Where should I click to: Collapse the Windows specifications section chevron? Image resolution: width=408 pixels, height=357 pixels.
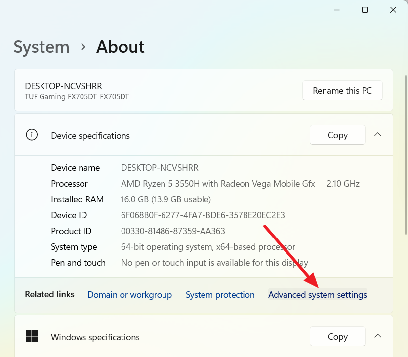(x=378, y=336)
